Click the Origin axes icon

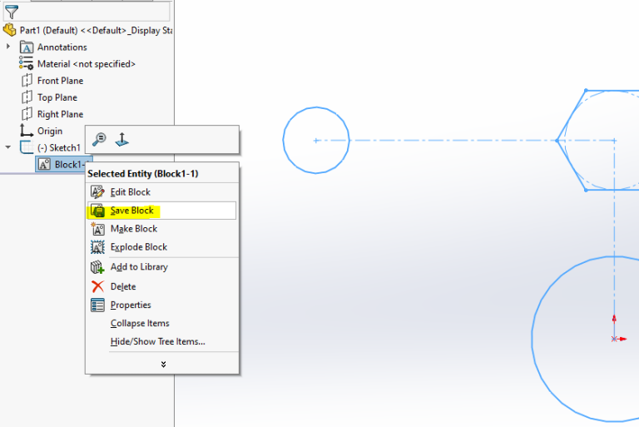tap(27, 131)
